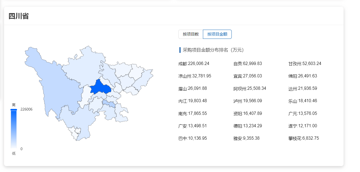Click the 资阳:16,407.89 entry

[248, 113]
